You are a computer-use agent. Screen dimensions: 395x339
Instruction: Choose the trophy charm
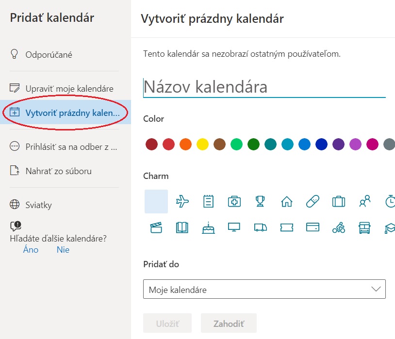(x=261, y=202)
